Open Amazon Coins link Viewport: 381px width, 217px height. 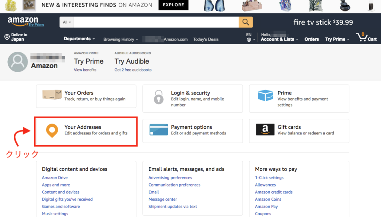268,199
